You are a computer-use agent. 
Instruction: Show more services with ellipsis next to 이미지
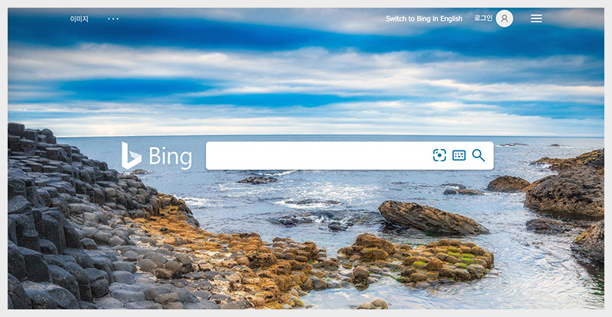[113, 19]
